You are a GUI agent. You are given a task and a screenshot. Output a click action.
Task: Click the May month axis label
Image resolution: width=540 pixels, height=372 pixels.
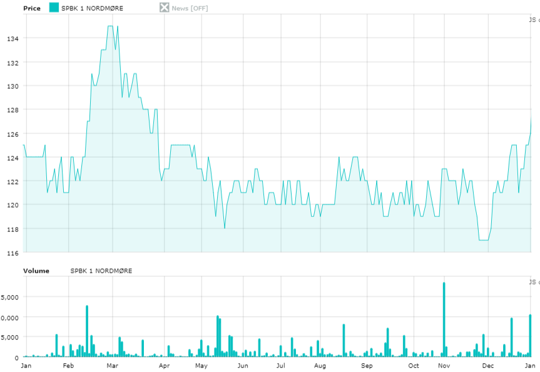tap(201, 366)
